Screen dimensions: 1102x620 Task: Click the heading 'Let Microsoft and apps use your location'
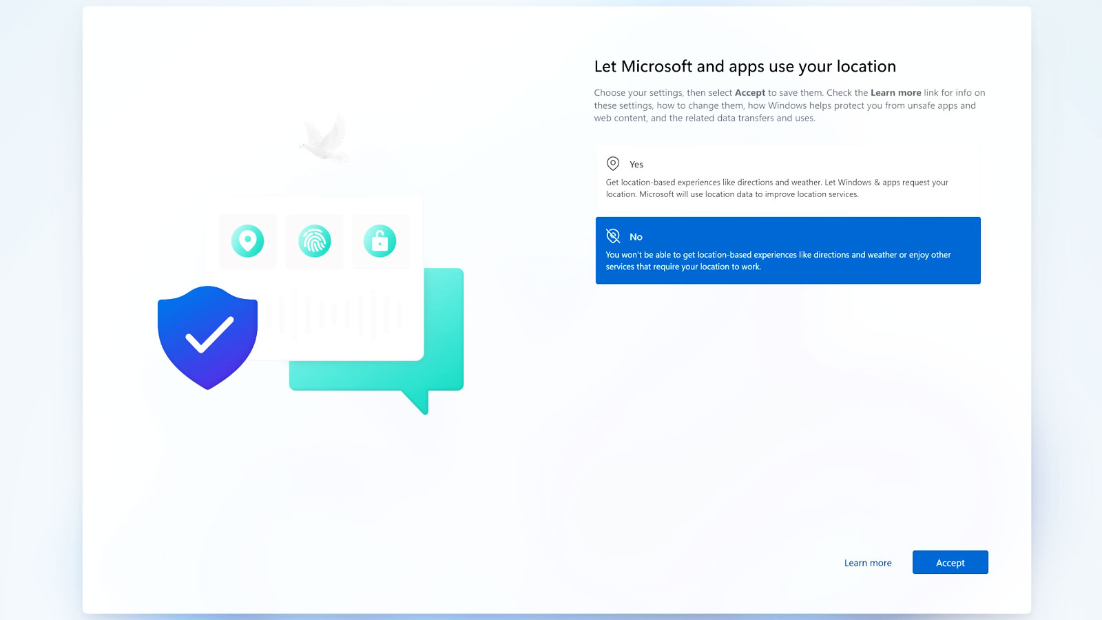click(745, 66)
